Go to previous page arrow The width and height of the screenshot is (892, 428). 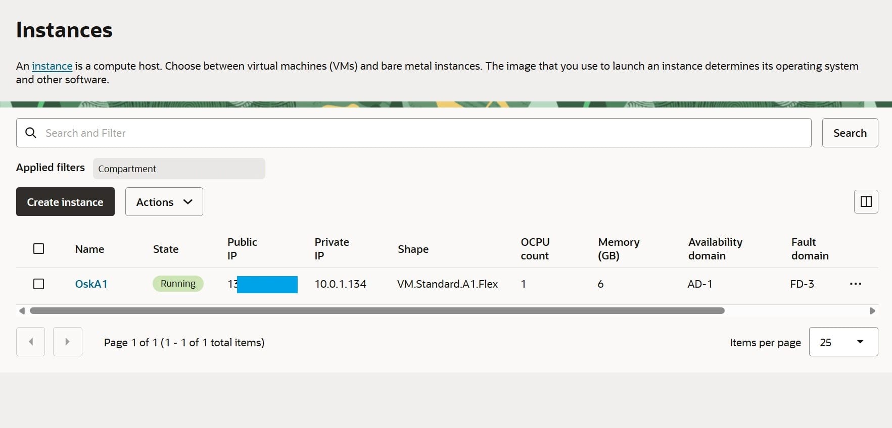(31, 342)
